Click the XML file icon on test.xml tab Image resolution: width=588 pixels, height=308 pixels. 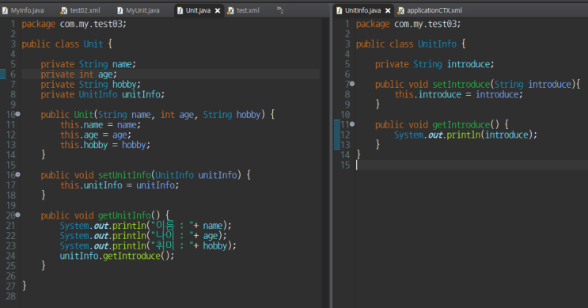point(230,10)
